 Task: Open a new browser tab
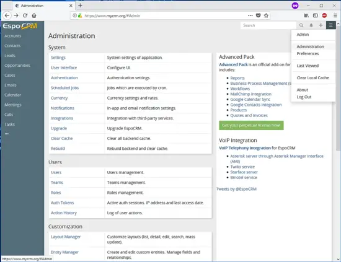tap(80, 6)
